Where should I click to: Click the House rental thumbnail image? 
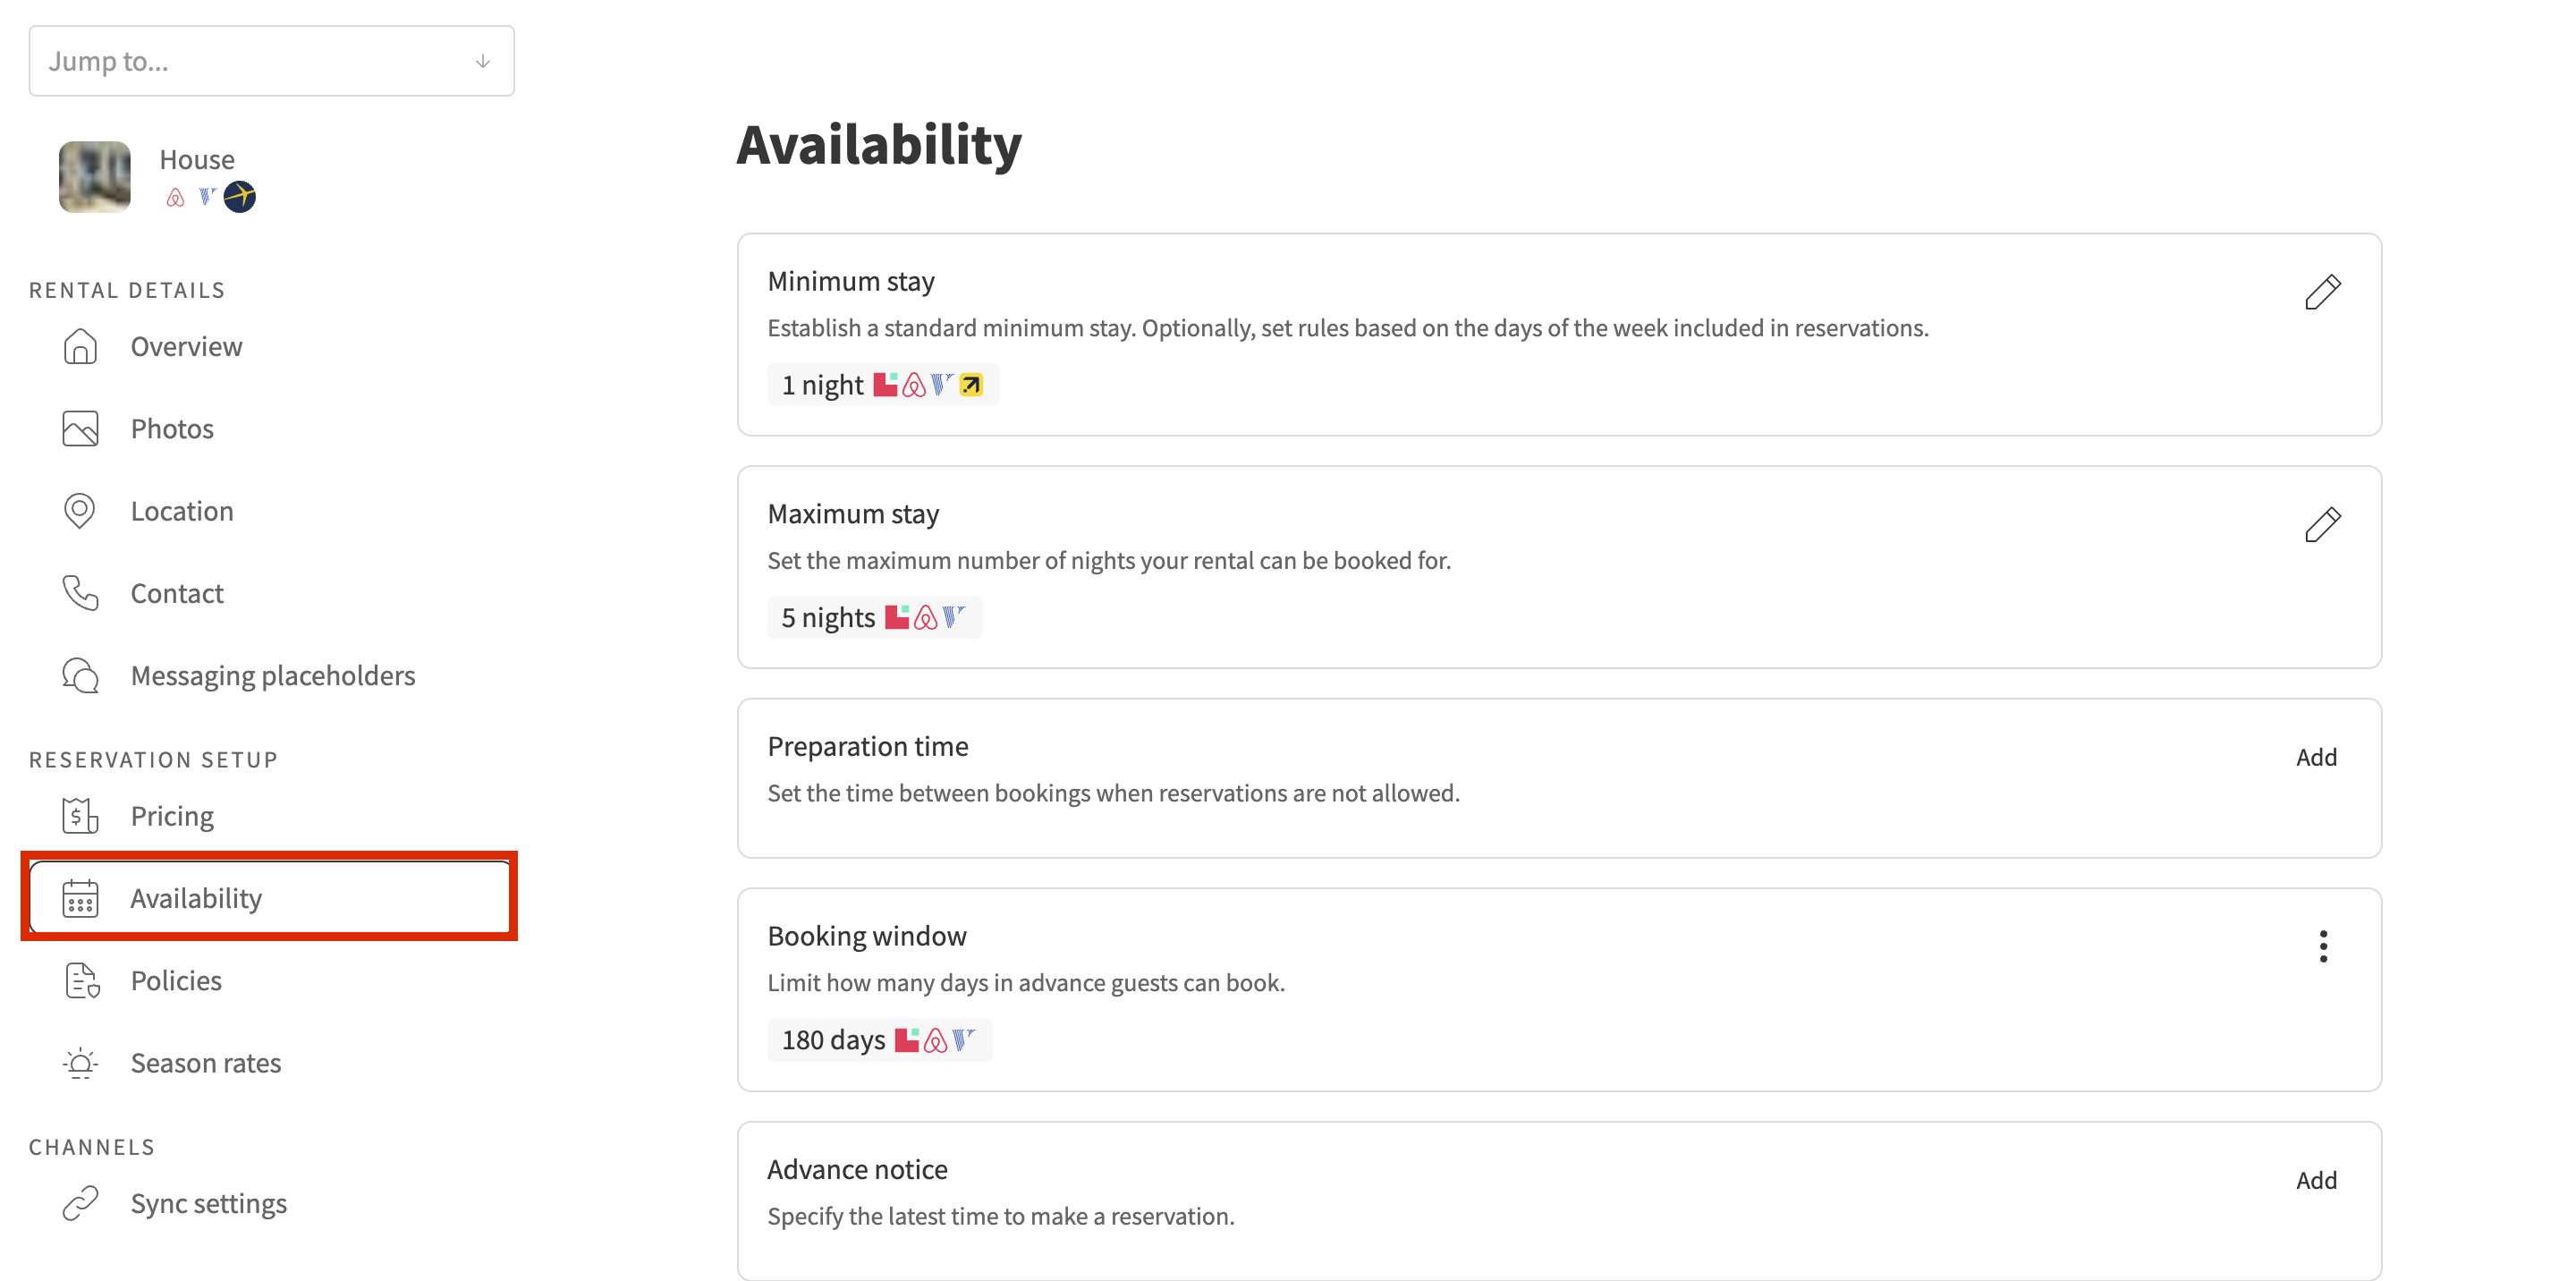coord(95,177)
